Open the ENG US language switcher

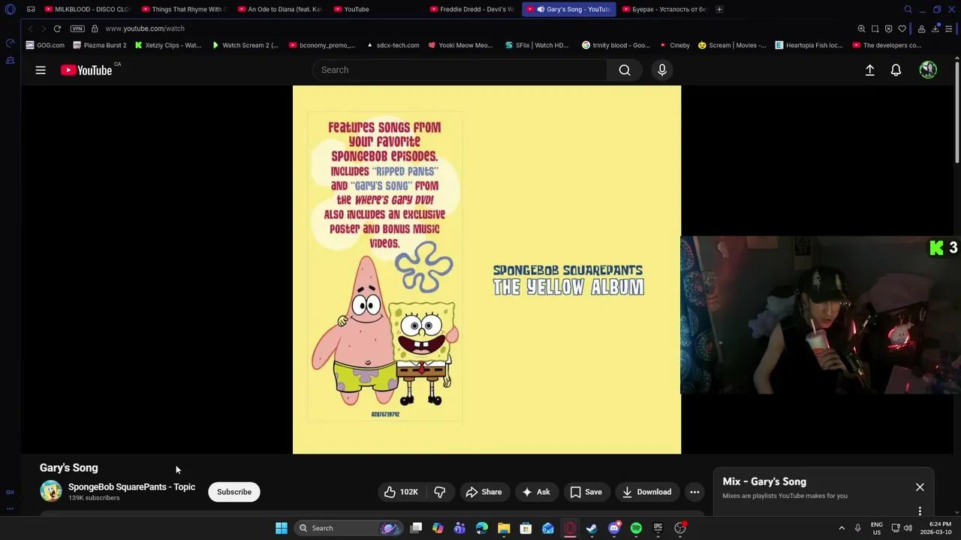(x=877, y=528)
